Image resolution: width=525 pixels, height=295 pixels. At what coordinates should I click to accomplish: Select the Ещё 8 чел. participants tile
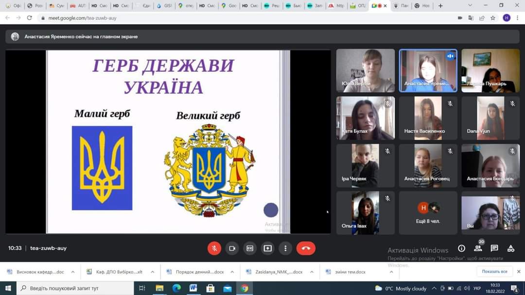point(428,213)
